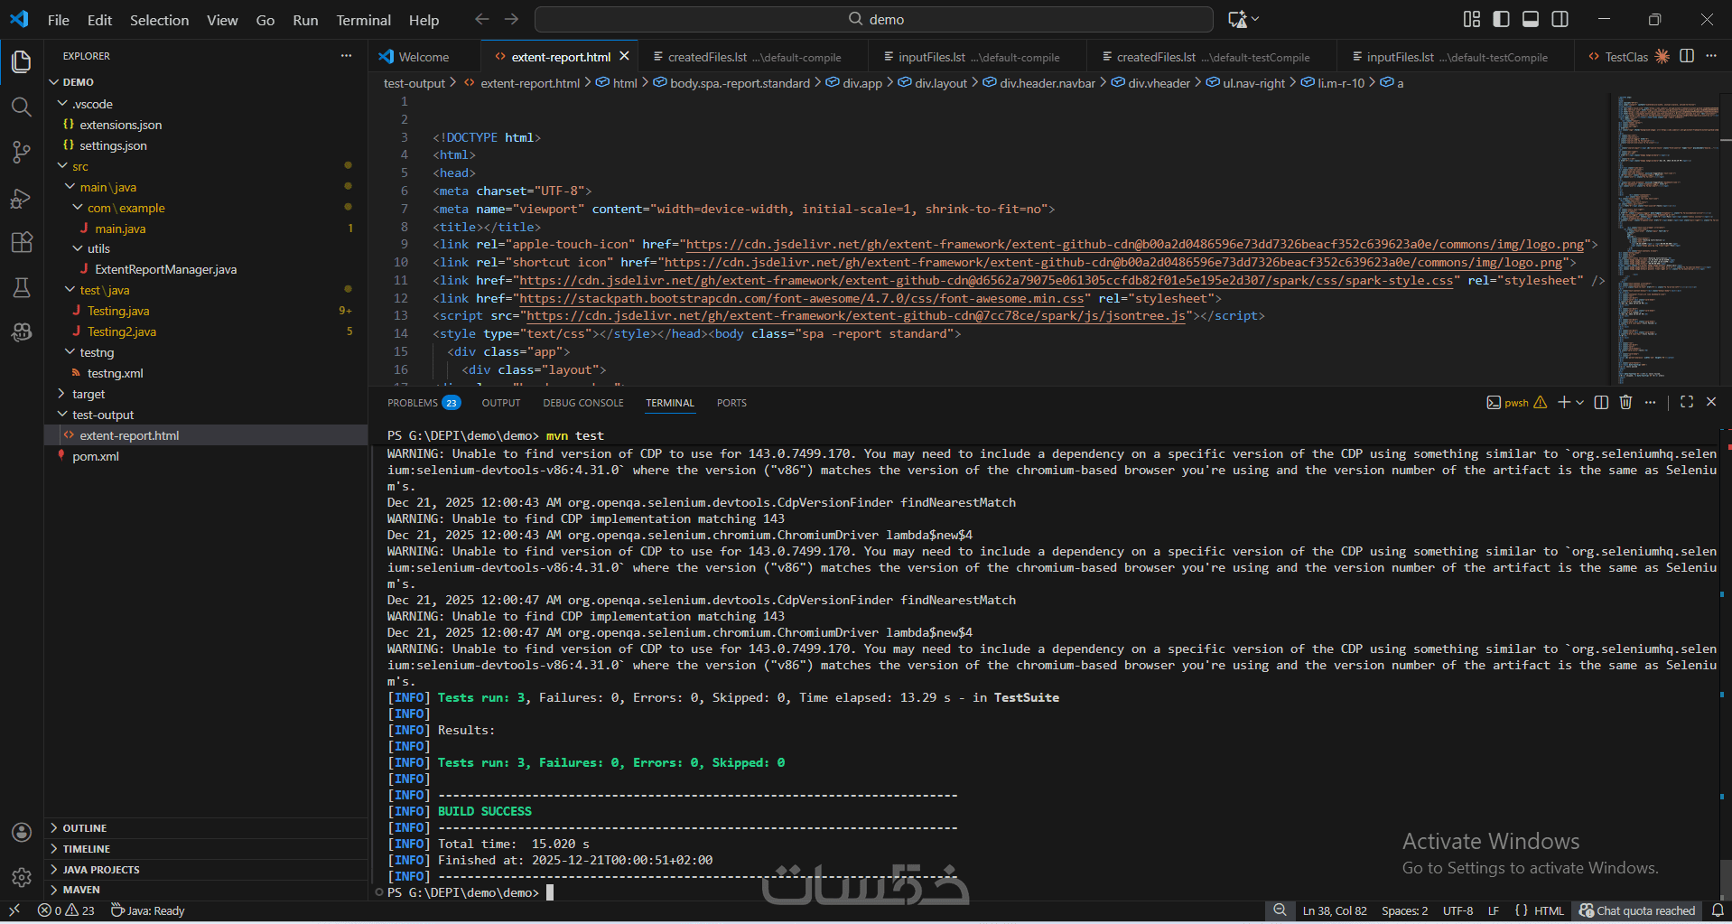Open the Accounts menu icon
The height and width of the screenshot is (924, 1732).
(x=22, y=833)
